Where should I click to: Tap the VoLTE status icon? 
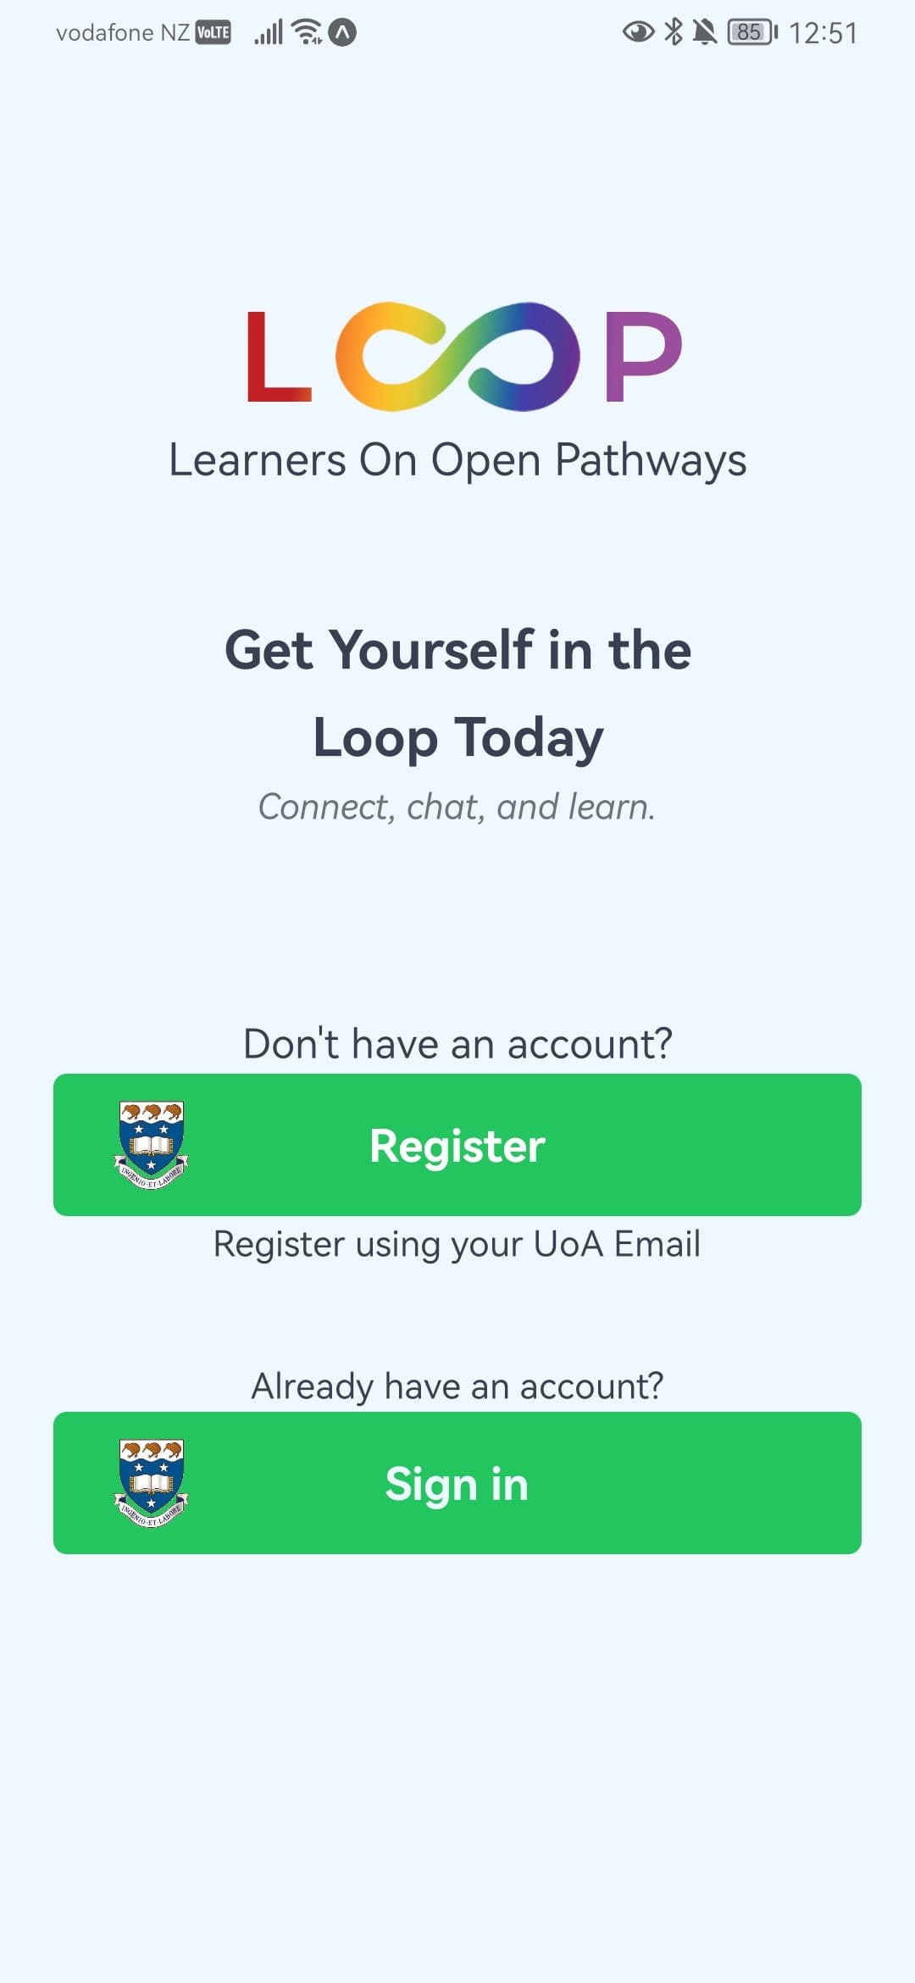coord(213,33)
